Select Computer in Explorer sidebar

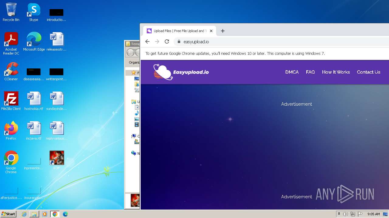[134, 136]
